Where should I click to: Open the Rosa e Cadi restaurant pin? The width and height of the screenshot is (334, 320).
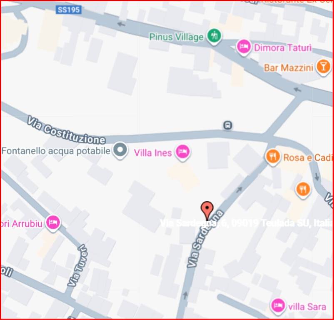pos(272,157)
